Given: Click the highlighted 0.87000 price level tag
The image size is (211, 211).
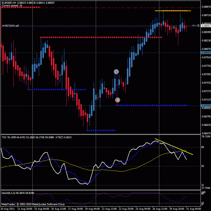Looking at the screenshot, I should tap(206, 106).
